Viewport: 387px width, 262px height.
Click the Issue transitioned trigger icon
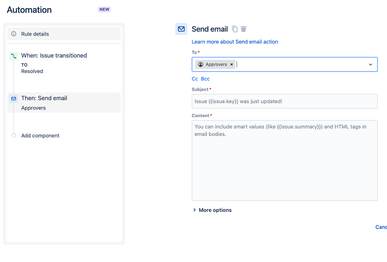click(x=14, y=56)
